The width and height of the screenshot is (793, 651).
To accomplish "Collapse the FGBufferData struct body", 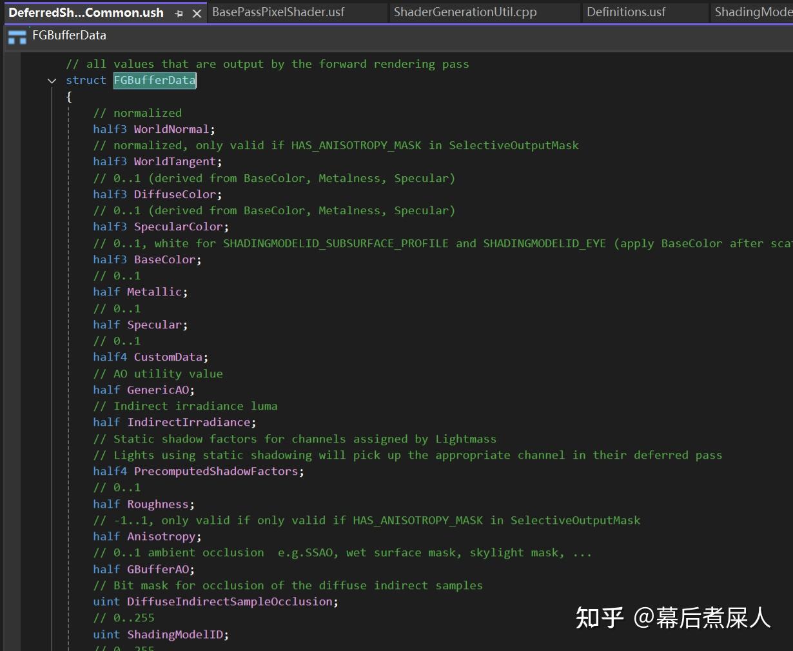I will 52,80.
